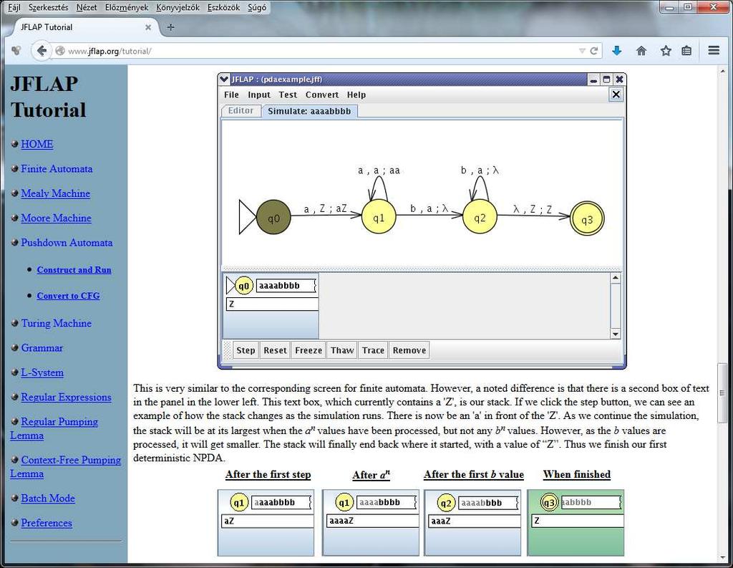This screenshot has width=733, height=568.
Task: Select the Simulate: aaaabbbb tab
Action: coord(309,111)
